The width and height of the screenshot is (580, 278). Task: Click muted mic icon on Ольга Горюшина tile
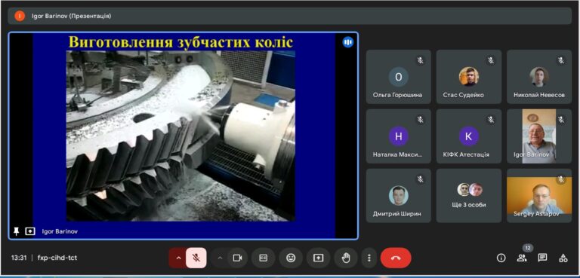(420, 60)
